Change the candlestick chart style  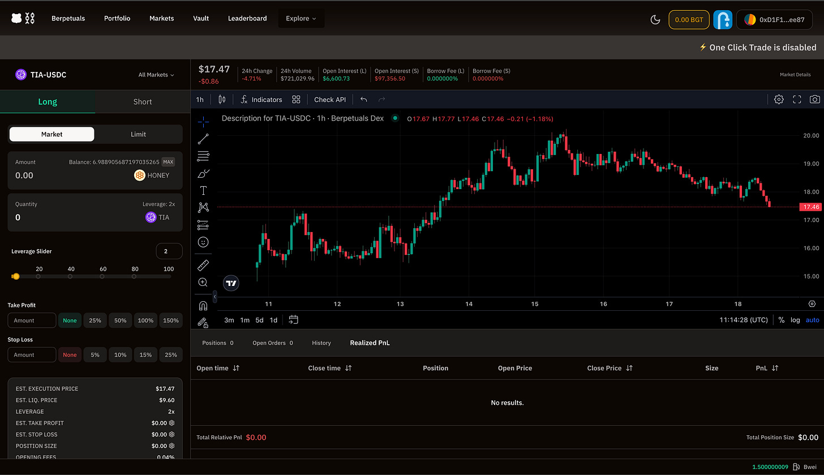pyautogui.click(x=222, y=99)
